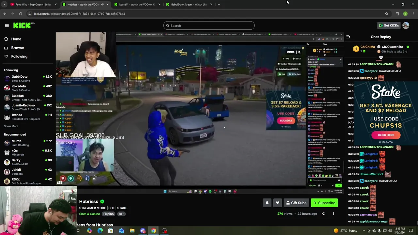Image resolution: width=418 pixels, height=235 pixels.
Task: Open Murda recommended channel
Action: click(x=28, y=143)
